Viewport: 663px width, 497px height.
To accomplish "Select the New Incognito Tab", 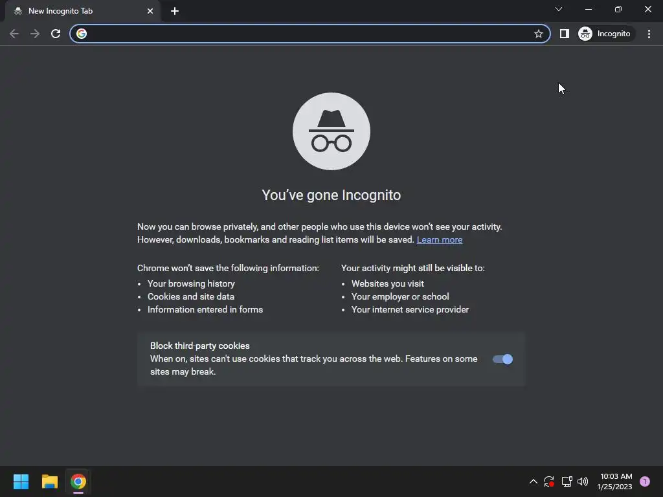I will 83,11.
